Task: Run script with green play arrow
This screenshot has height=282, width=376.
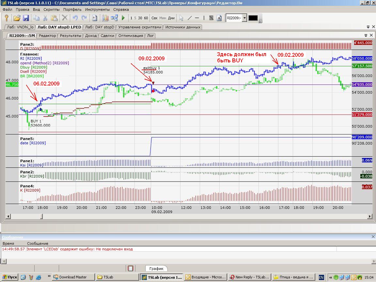Action: 123,18
